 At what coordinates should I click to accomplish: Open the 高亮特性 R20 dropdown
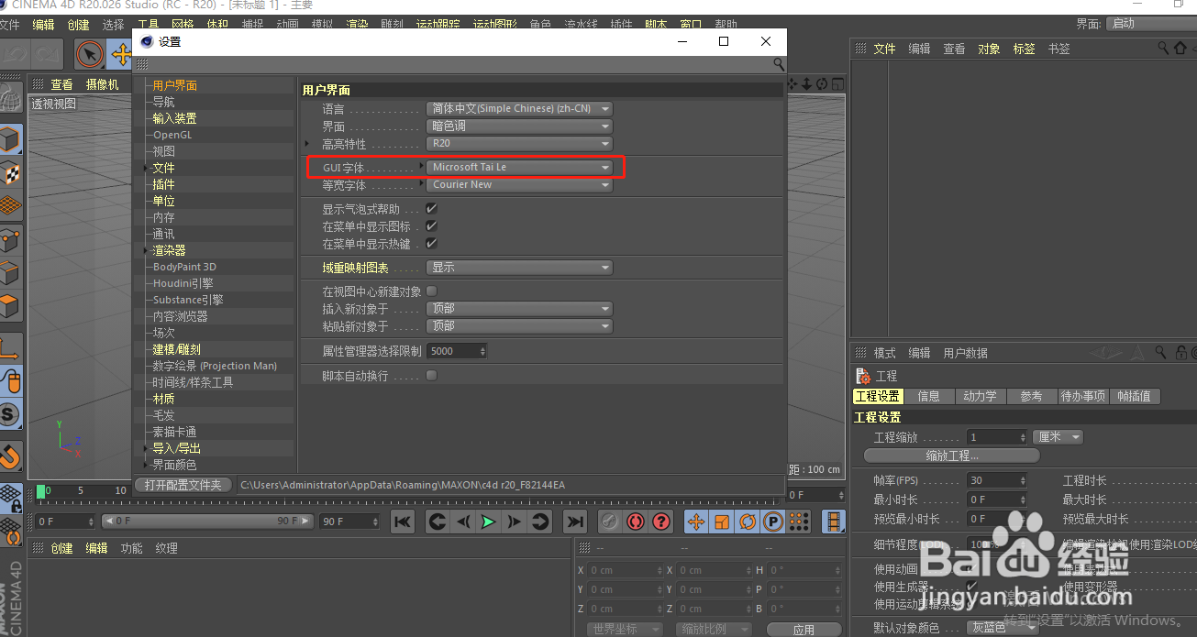click(x=519, y=144)
